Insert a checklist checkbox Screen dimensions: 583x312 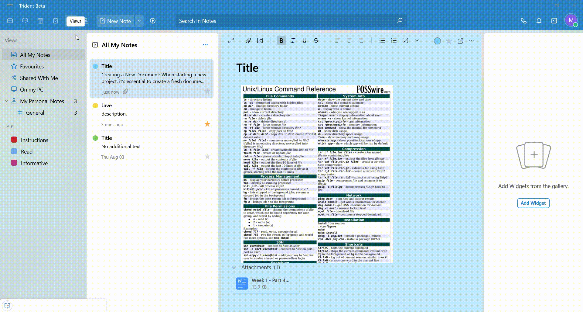pyautogui.click(x=405, y=41)
